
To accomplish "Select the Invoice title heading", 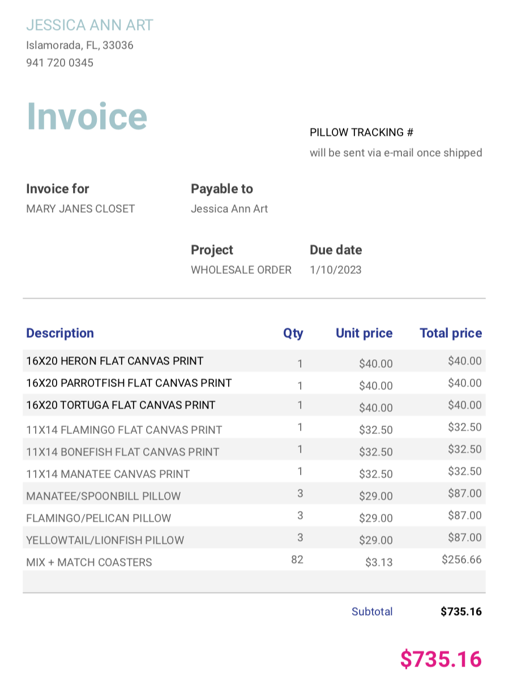I will tap(86, 116).
